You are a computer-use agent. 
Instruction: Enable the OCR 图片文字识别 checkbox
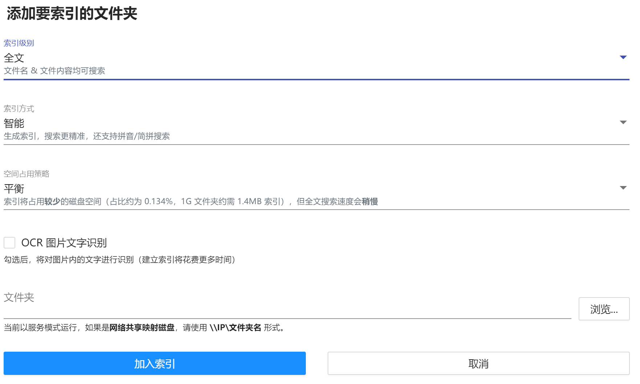click(9, 243)
